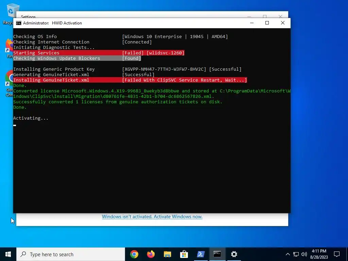Open the Action Center notifications icon

tap(337, 254)
